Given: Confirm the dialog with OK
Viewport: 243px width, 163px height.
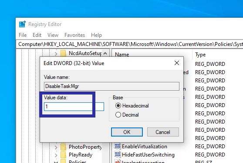Looking at the screenshot, I should [x=127, y=132].
